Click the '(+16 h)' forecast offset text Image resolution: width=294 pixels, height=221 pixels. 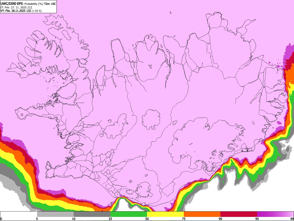(x=37, y=11)
